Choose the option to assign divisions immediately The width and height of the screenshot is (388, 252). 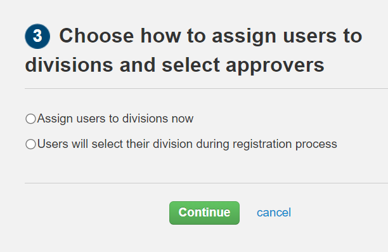(x=30, y=119)
